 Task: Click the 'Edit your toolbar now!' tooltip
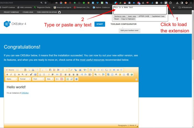(129, 30)
